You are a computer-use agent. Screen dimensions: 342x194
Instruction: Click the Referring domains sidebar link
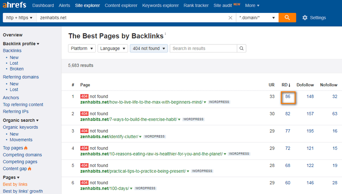tap(21, 77)
